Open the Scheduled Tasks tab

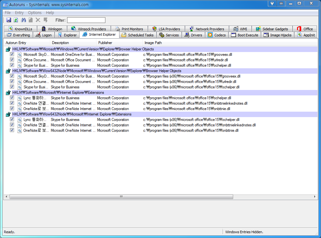click(x=138, y=35)
